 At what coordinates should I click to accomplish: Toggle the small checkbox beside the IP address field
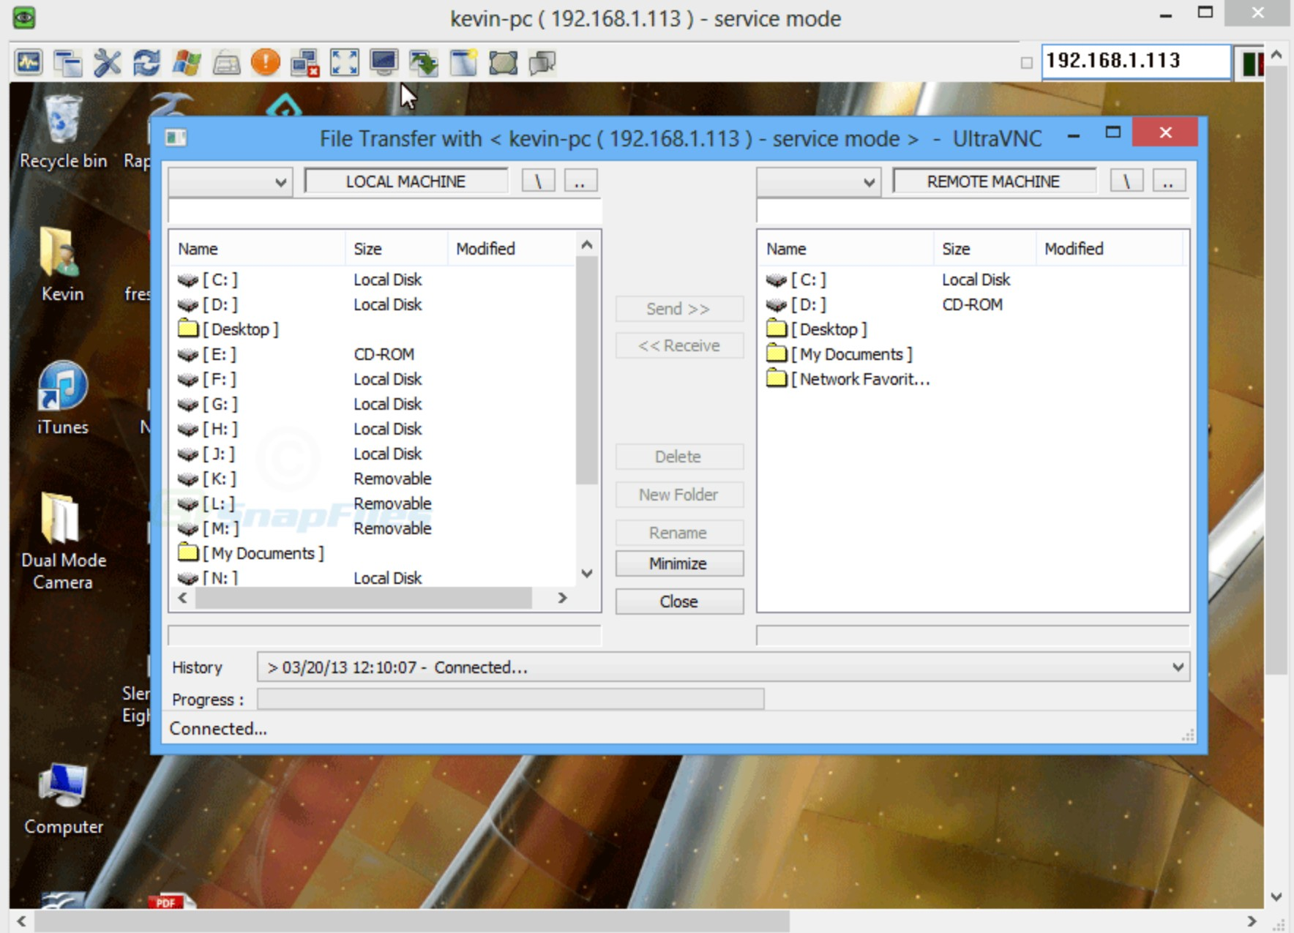1026,63
